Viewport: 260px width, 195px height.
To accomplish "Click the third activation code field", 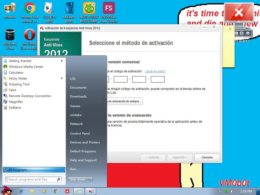I will (x=139, y=79).
